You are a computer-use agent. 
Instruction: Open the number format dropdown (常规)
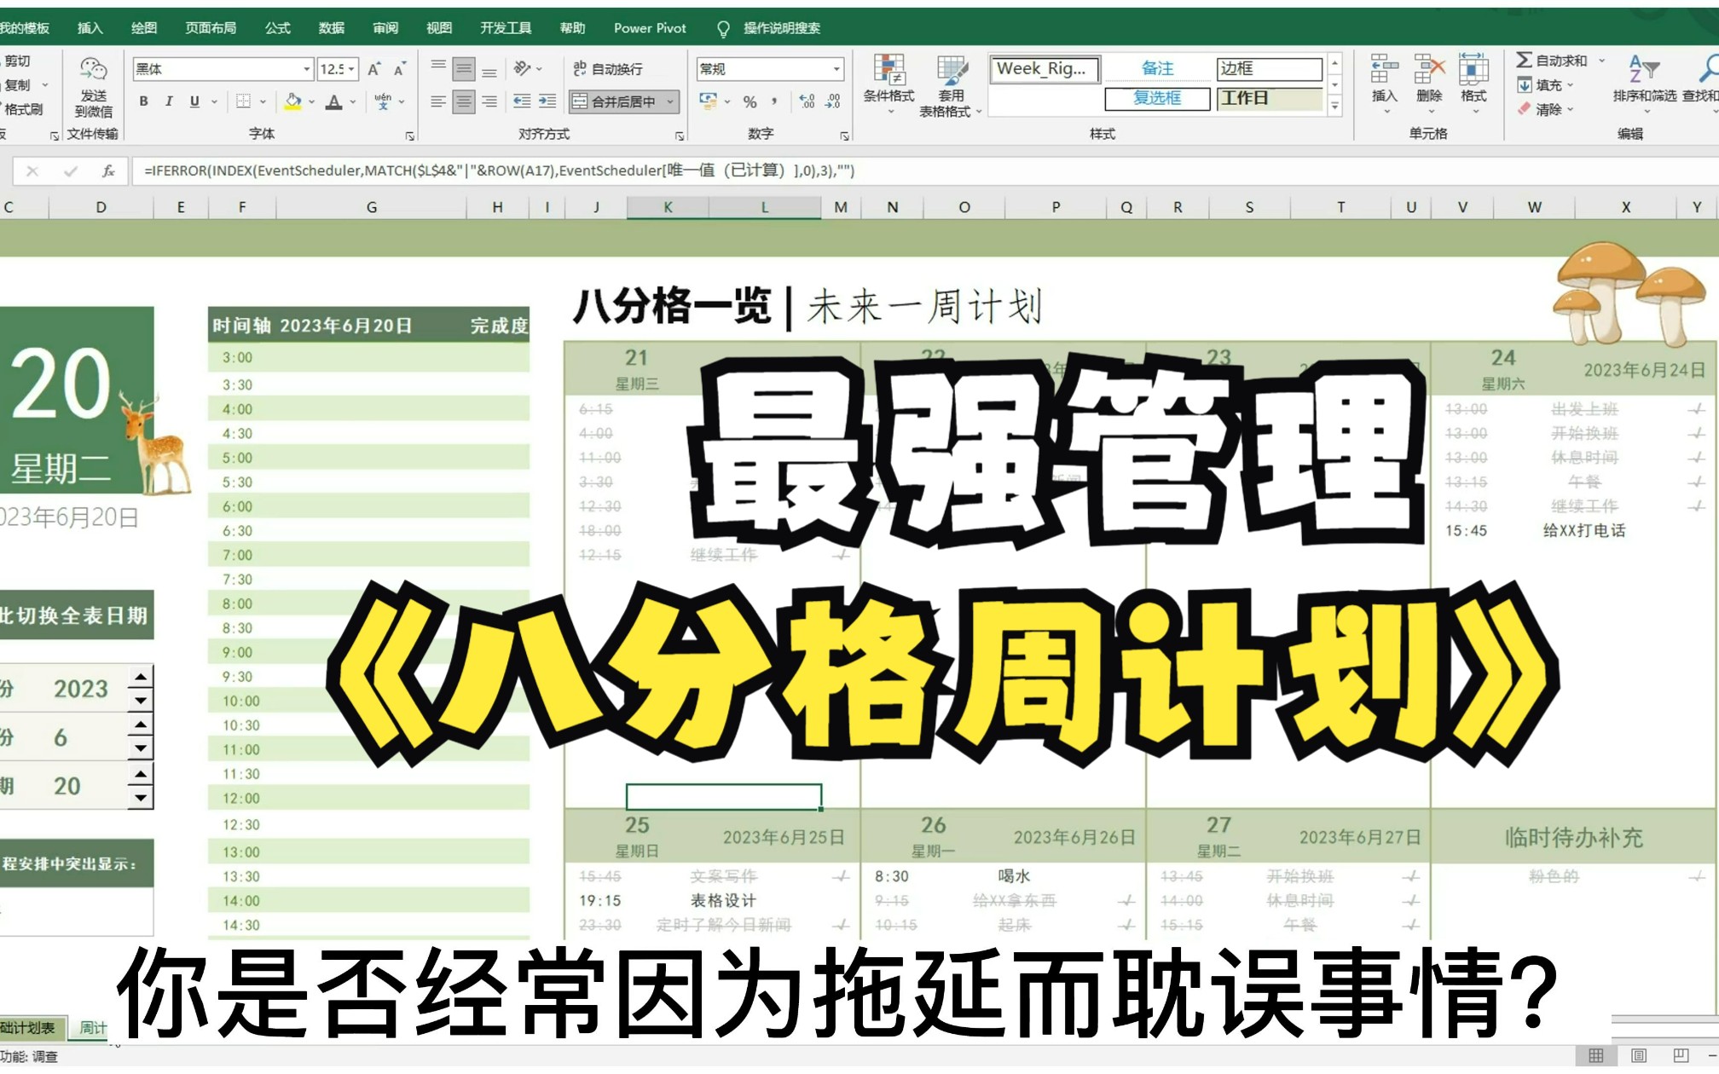(x=836, y=69)
